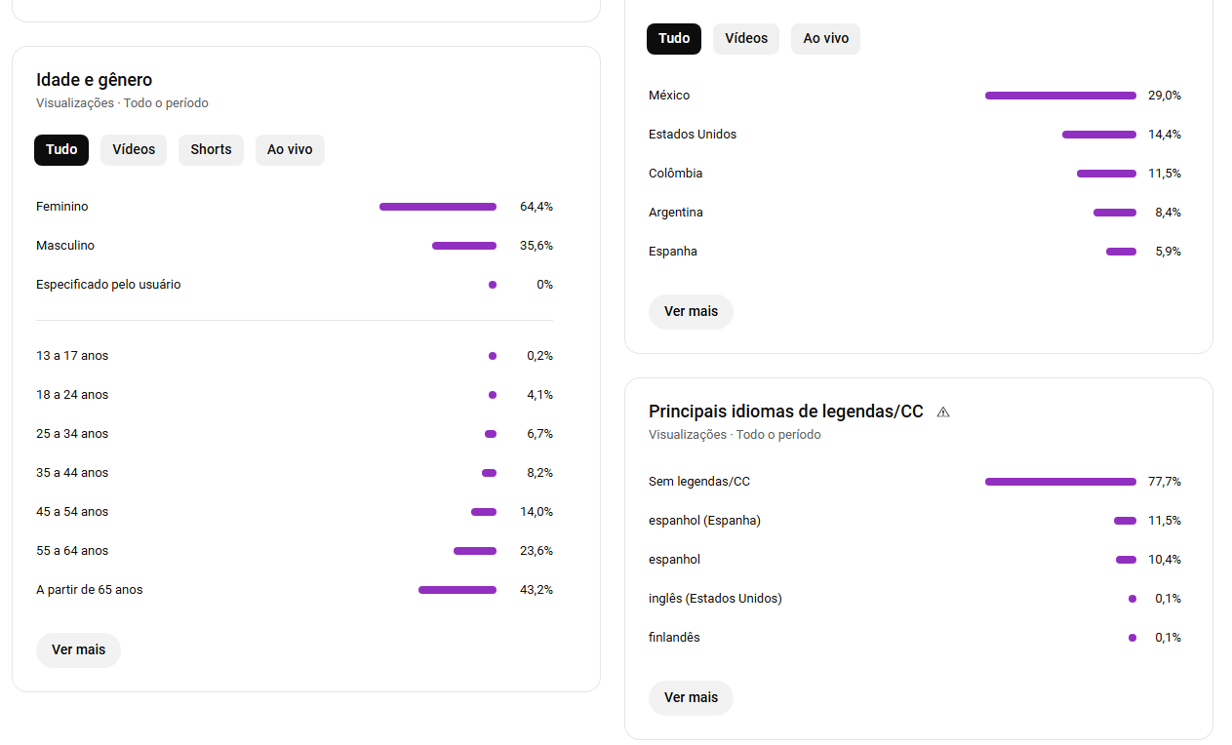
Task: Click the Espanha country label
Action: click(673, 252)
